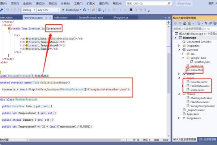The image size is (217, 145).
Task: Select the Properties wrench icon in tree
Action: coord(184,46)
